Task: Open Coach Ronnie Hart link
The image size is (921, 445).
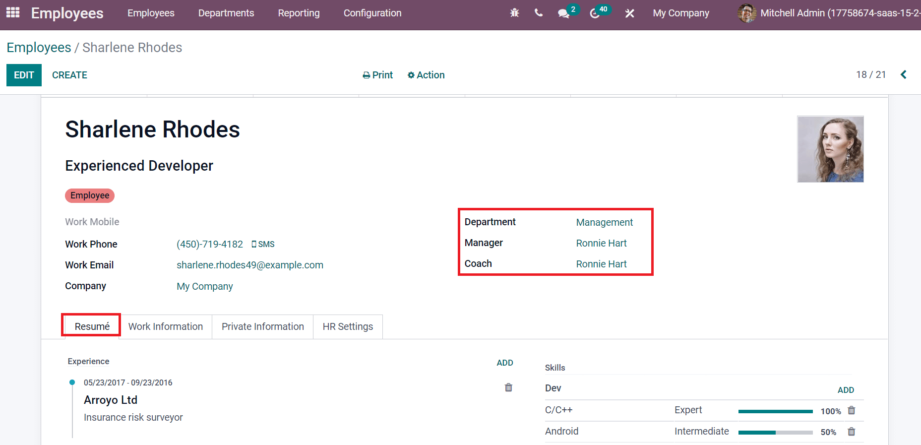Action: coord(601,264)
